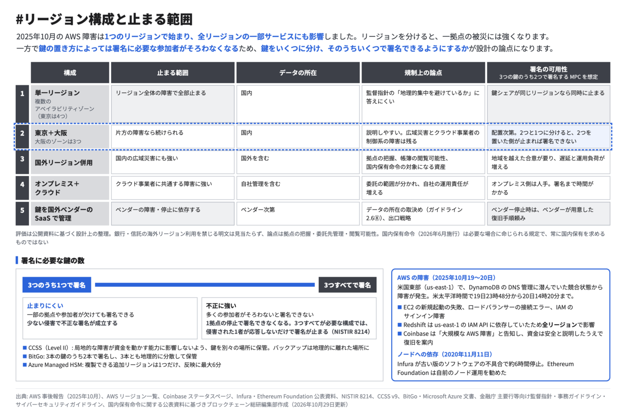Click cell starting 委託の範囲が分かれ

[423, 188]
